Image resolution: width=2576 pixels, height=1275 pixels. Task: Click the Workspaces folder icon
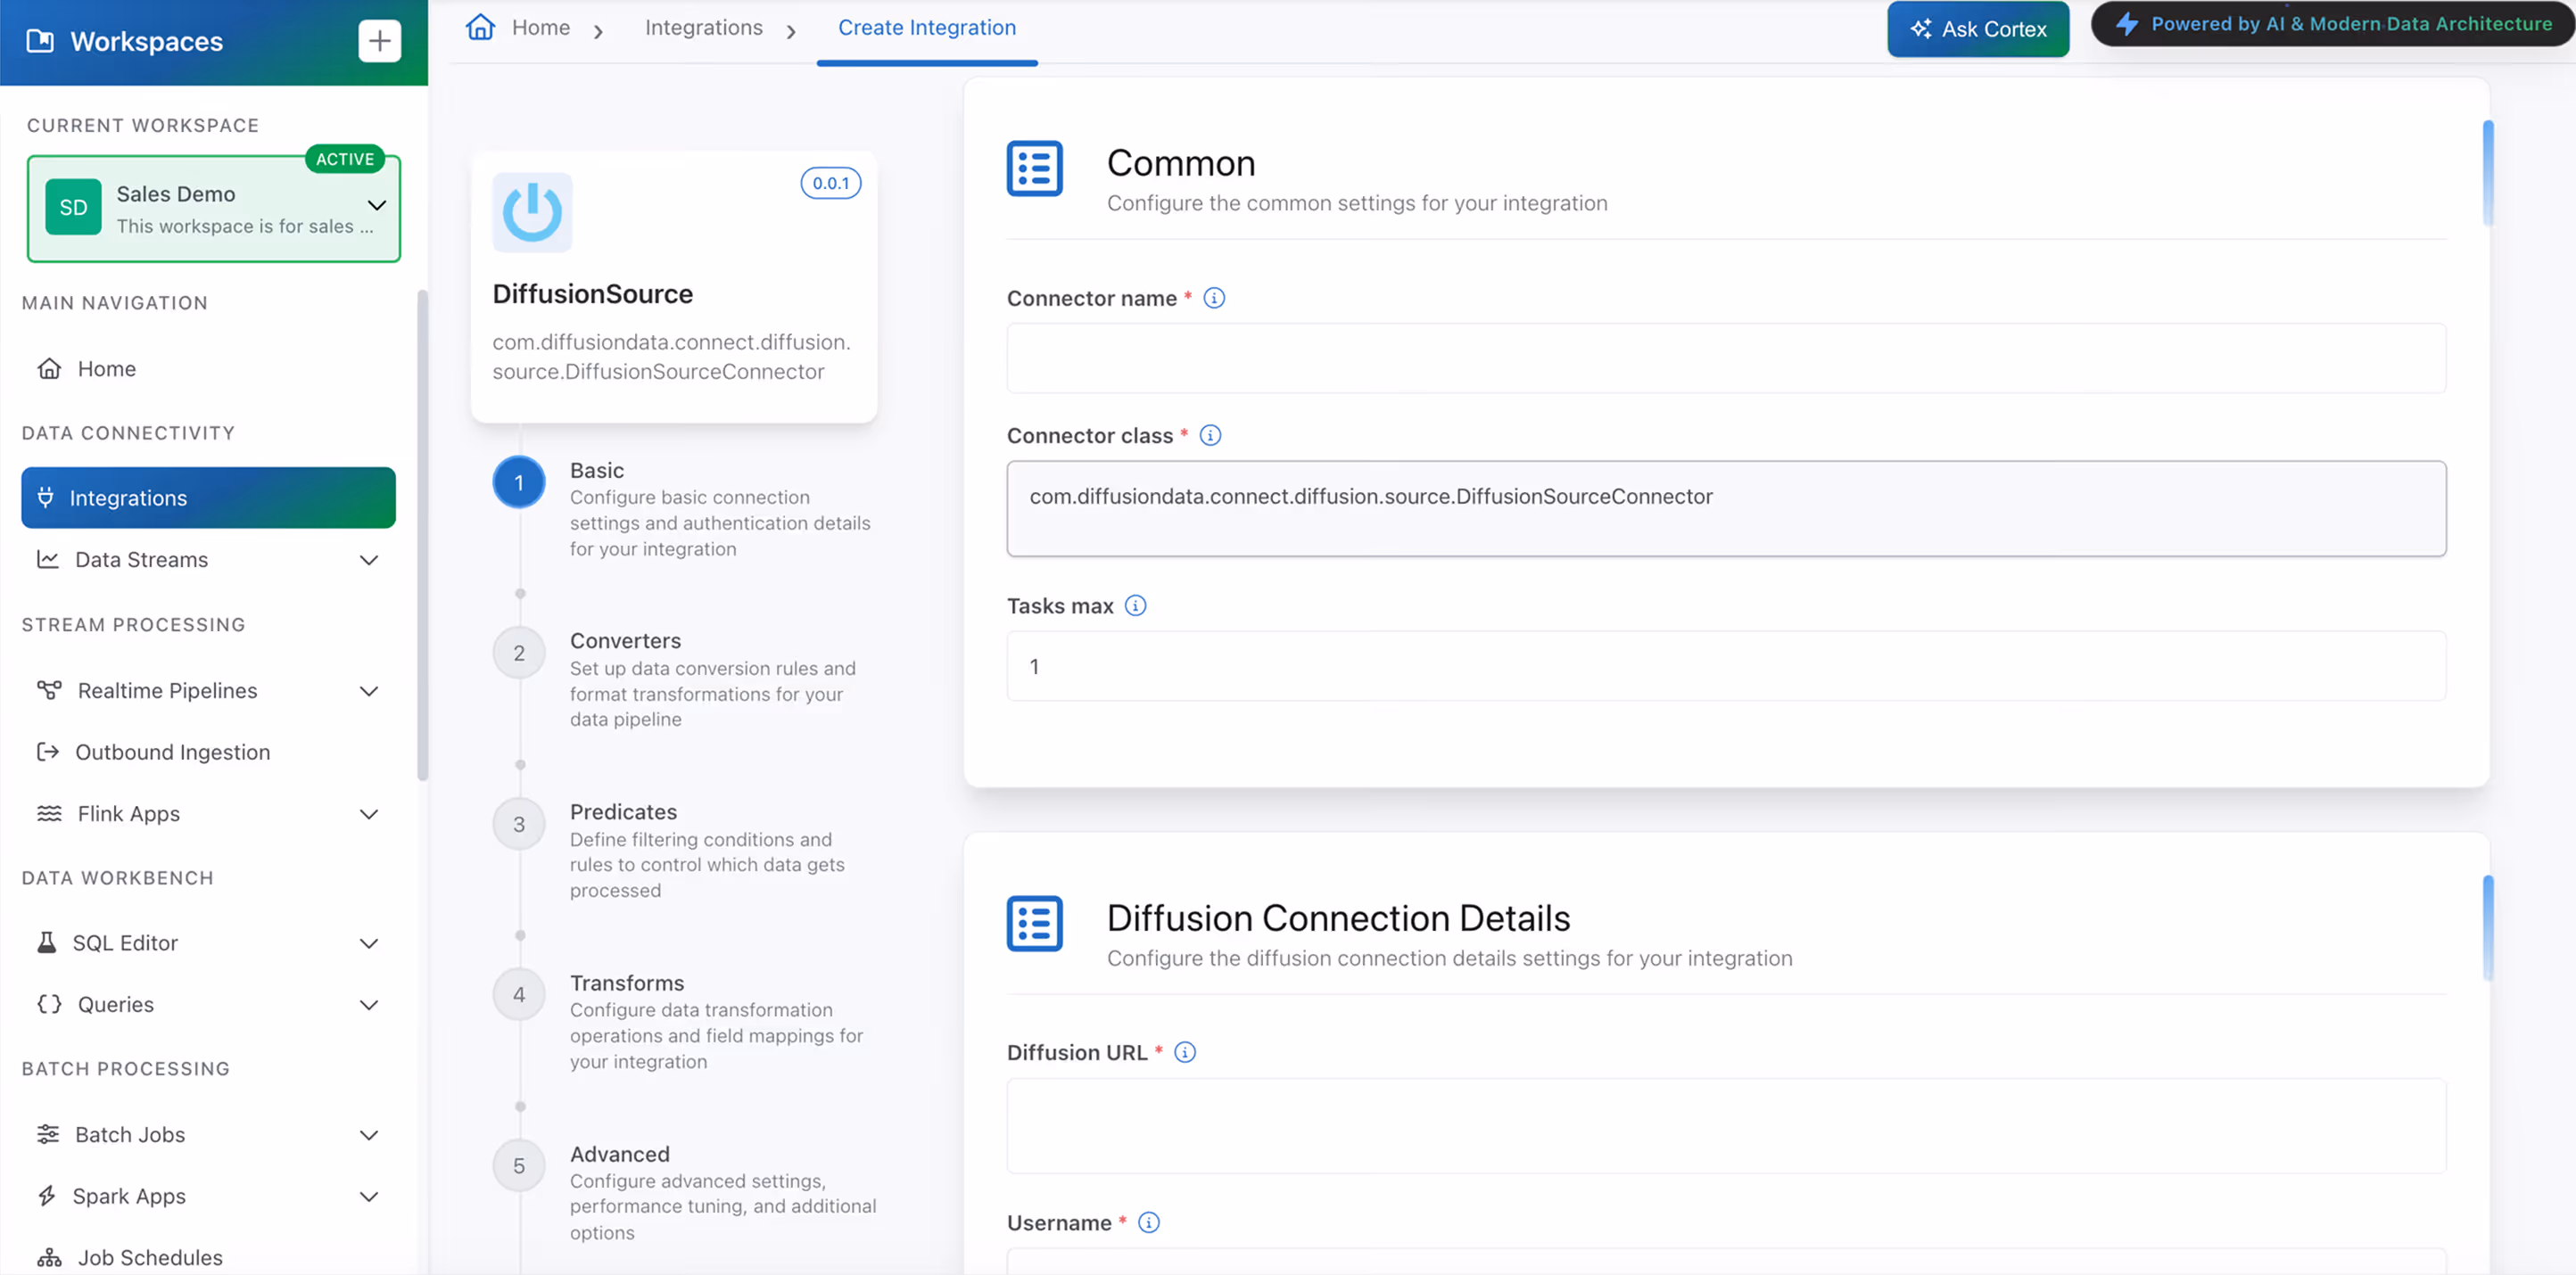[40, 41]
